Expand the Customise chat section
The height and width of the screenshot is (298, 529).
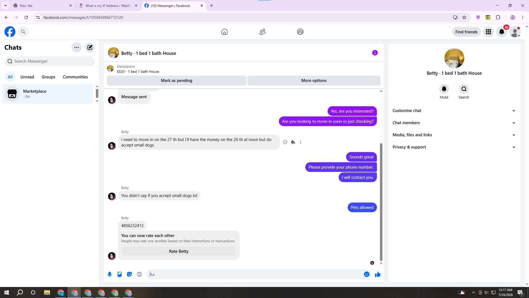click(x=454, y=111)
